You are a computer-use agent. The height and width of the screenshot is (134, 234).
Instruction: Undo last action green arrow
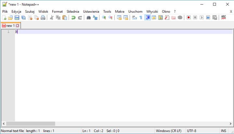tap(73, 18)
